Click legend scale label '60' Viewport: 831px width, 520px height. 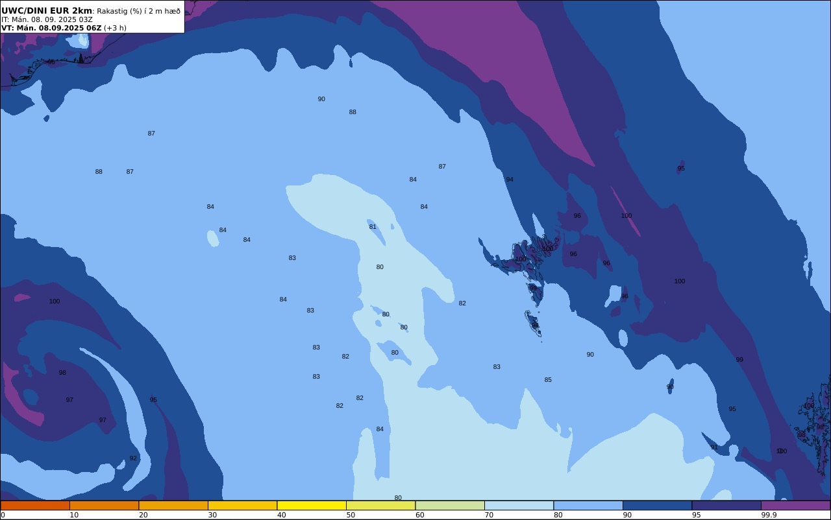420,515
